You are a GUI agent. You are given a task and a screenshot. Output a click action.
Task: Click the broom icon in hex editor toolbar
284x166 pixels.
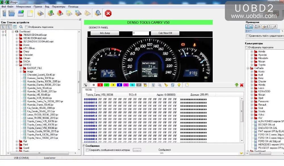point(166,85)
